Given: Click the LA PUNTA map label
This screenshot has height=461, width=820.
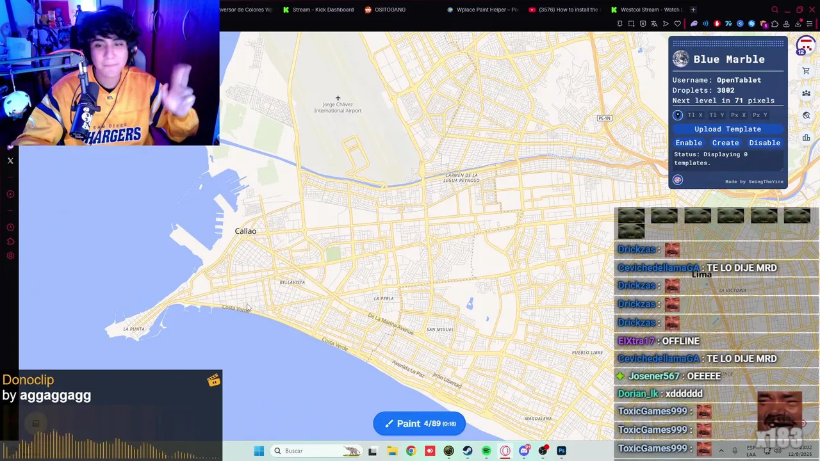Looking at the screenshot, I should [x=134, y=329].
